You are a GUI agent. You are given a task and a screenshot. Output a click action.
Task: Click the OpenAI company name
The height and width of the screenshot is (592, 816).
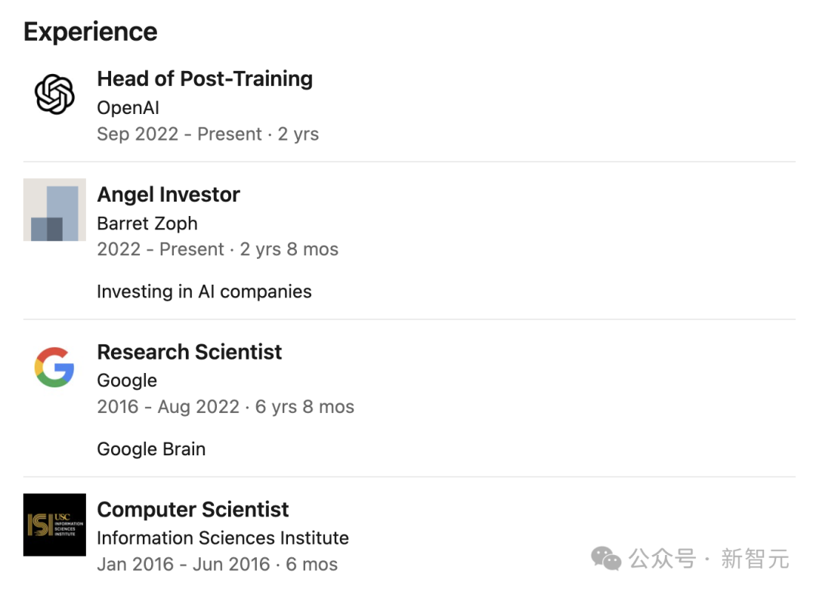tap(128, 108)
